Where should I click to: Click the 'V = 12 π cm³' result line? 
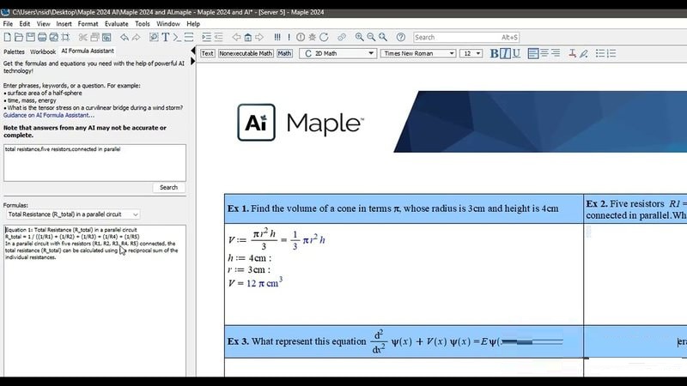(255, 283)
